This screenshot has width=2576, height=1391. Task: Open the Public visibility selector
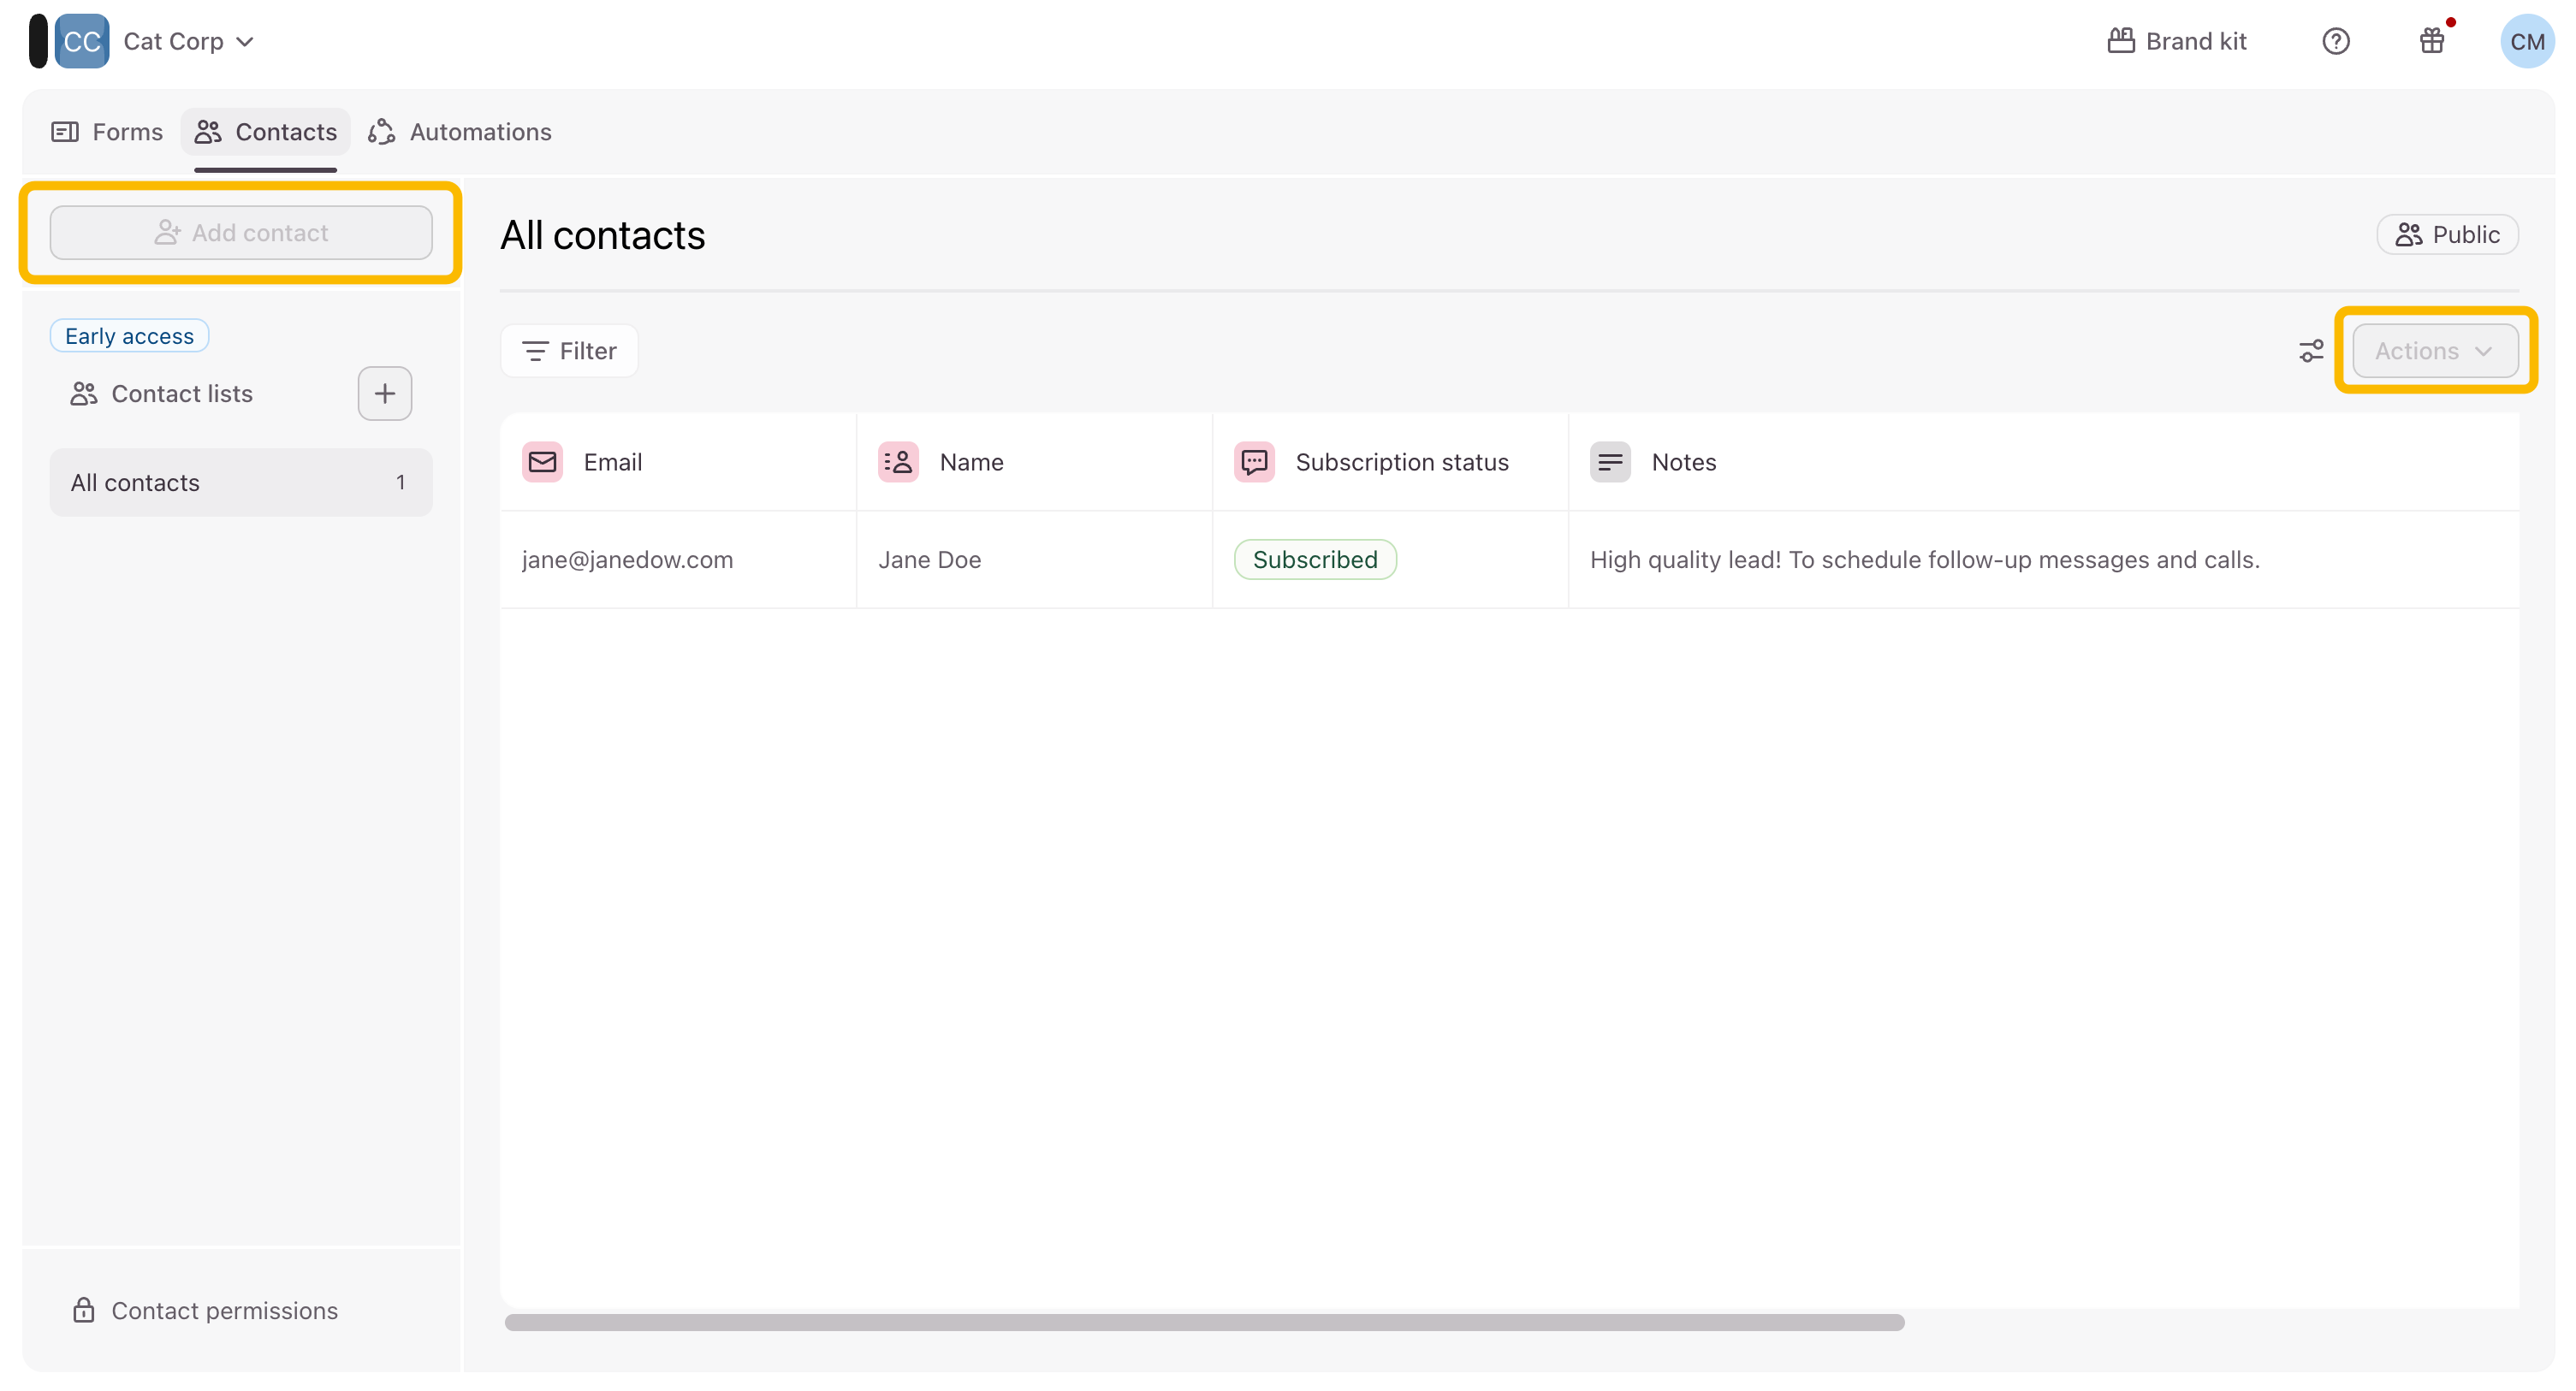tap(2446, 235)
